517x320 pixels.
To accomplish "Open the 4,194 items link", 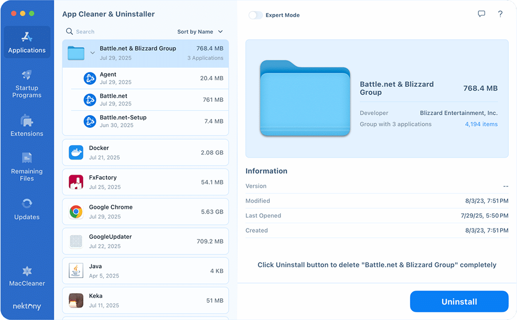I will (481, 124).
